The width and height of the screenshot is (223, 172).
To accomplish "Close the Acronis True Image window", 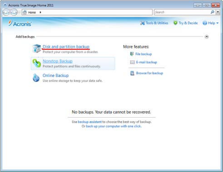I will tap(216, 5).
